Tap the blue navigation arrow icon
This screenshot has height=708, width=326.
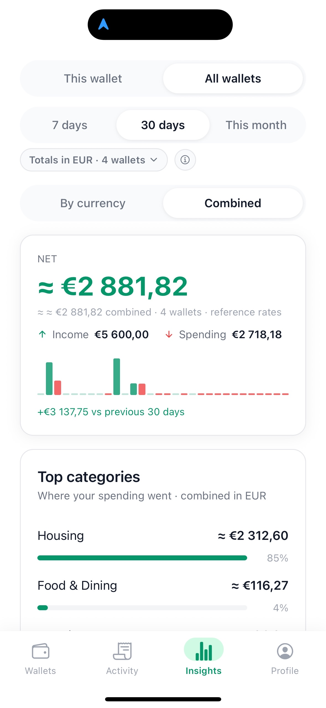(103, 24)
